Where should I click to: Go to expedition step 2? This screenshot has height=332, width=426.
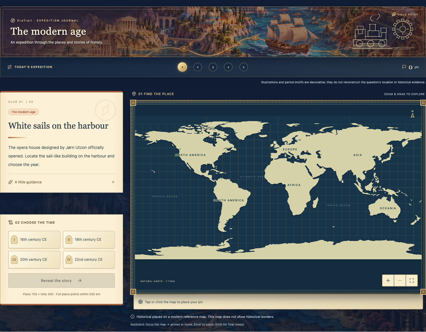click(198, 67)
